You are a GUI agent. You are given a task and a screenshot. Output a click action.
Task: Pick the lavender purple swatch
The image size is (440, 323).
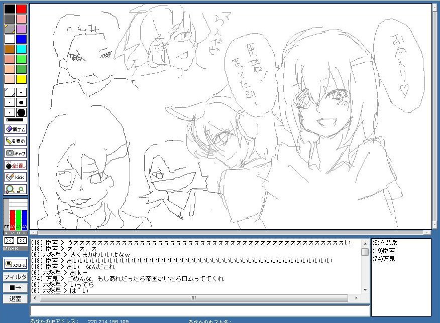click(21, 29)
